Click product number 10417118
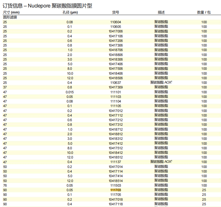221x207 pixels. pyautogui.click(x=116, y=204)
